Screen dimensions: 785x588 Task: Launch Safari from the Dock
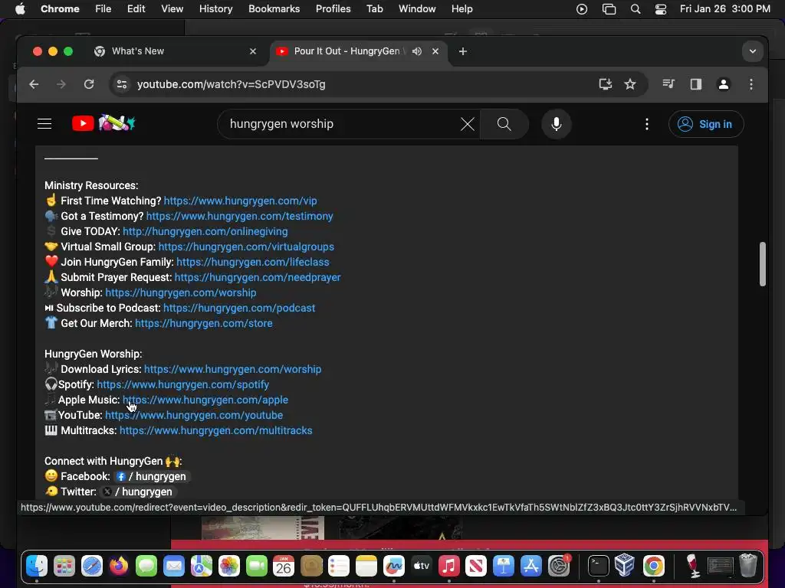(92, 566)
